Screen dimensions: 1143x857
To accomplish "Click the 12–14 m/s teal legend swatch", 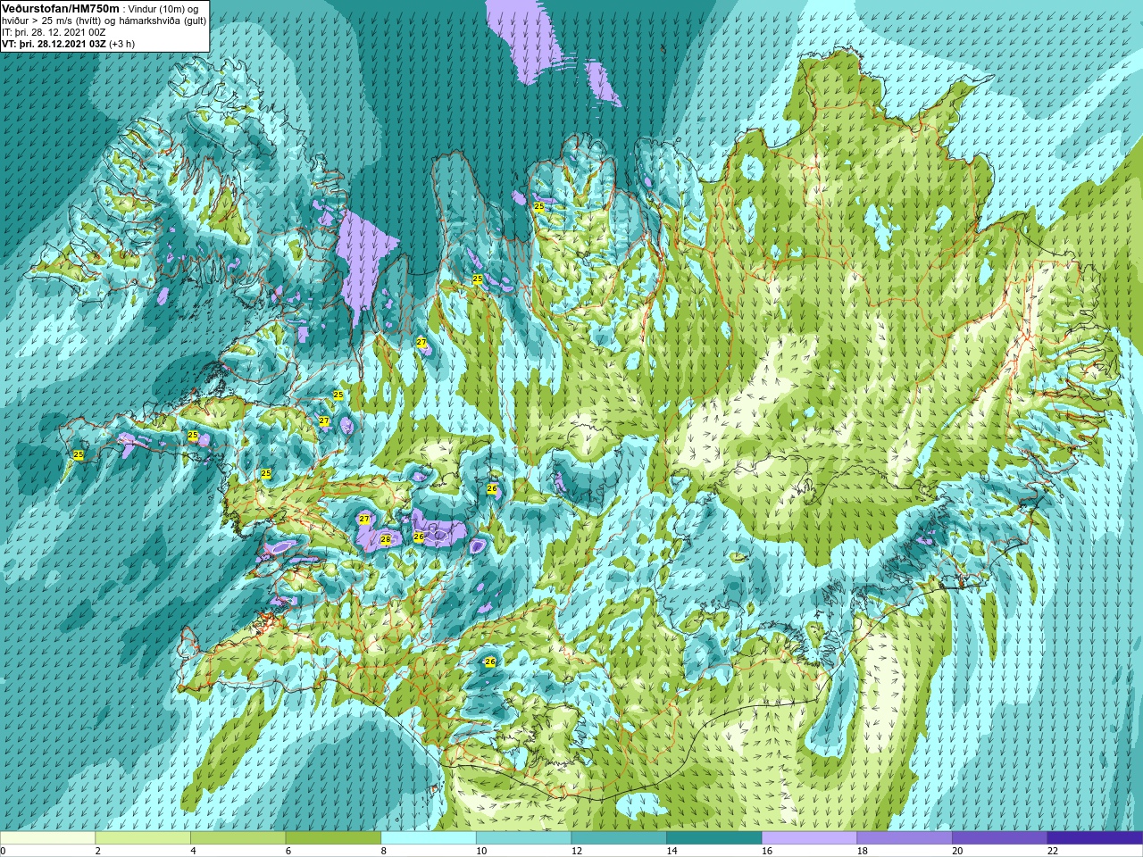I will tap(619, 838).
